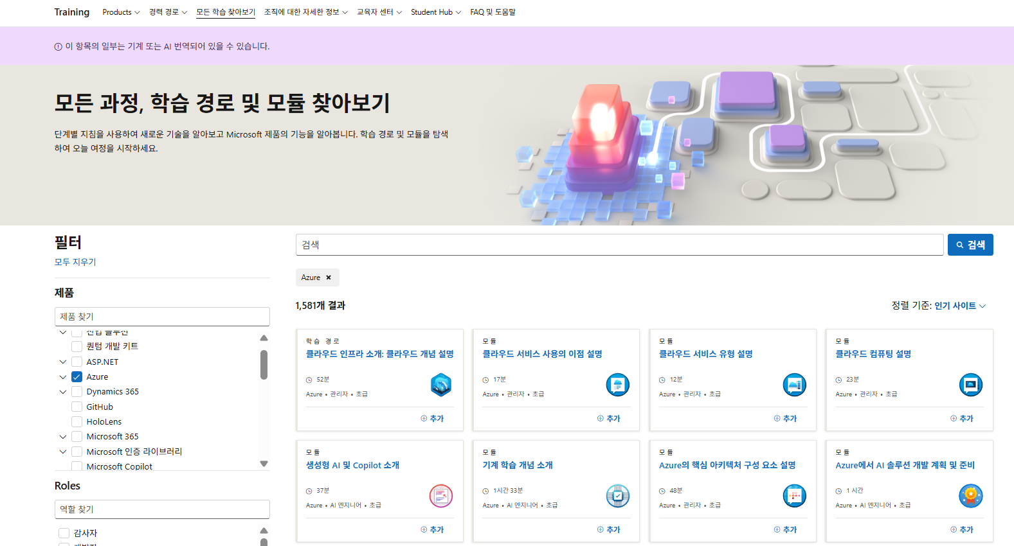
Task: Click the clock icon beside 1 시간
Action: pos(839,491)
